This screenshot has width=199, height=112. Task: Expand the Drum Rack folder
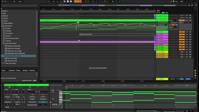click(2, 33)
